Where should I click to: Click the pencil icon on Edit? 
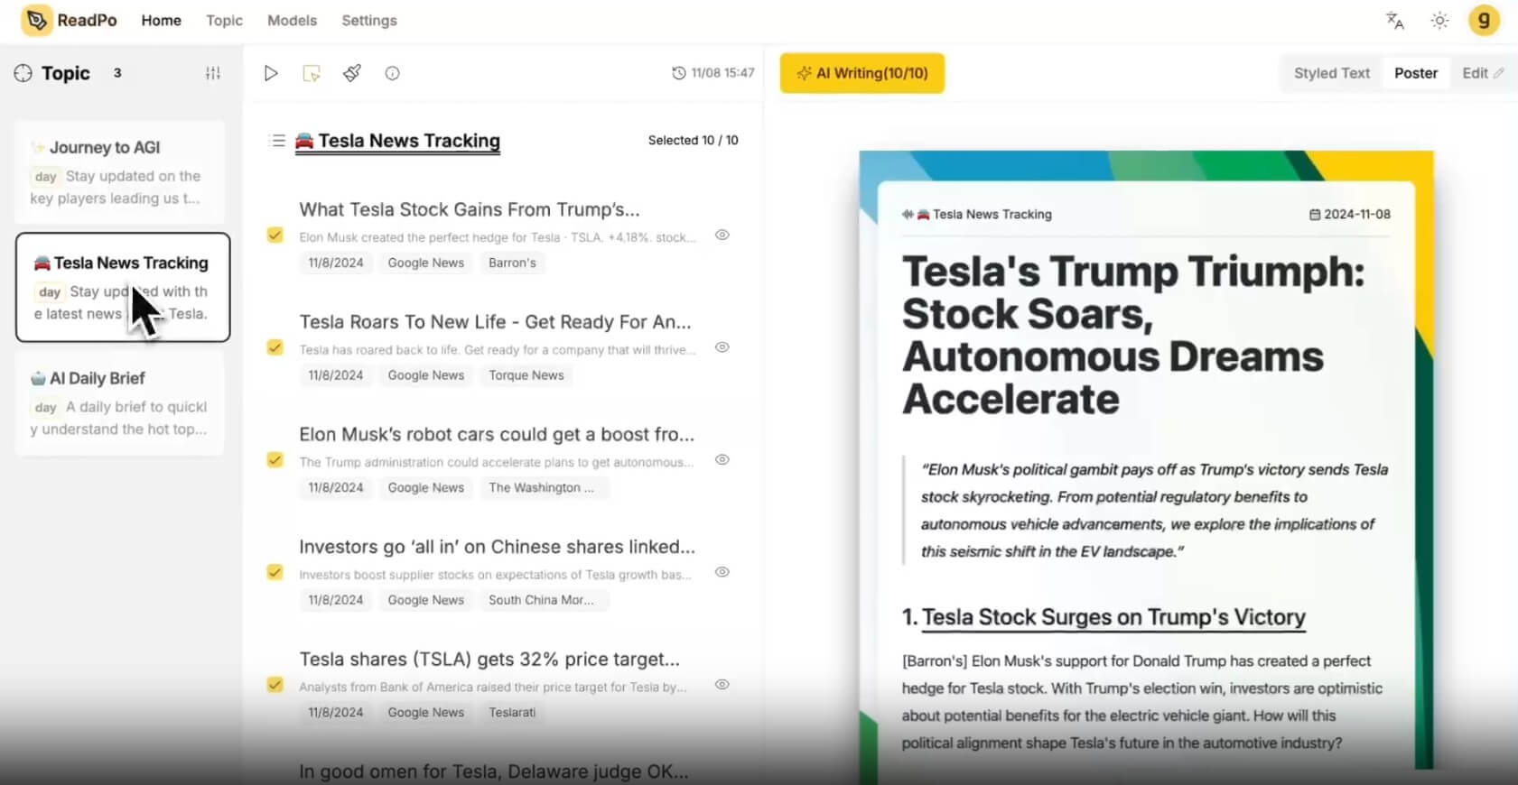[1498, 73]
